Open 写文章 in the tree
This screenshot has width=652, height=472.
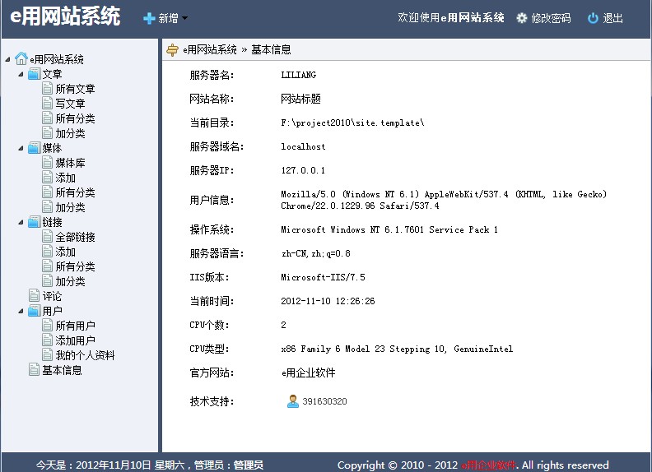pos(70,104)
